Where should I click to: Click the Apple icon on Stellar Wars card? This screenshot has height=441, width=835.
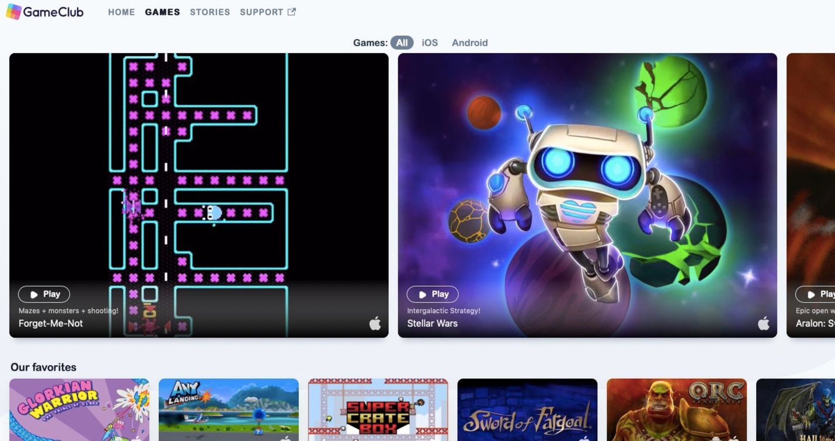pyautogui.click(x=764, y=323)
